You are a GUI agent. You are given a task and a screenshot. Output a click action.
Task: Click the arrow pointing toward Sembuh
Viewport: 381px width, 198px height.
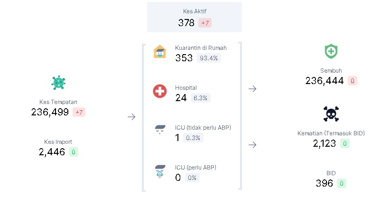click(252, 89)
